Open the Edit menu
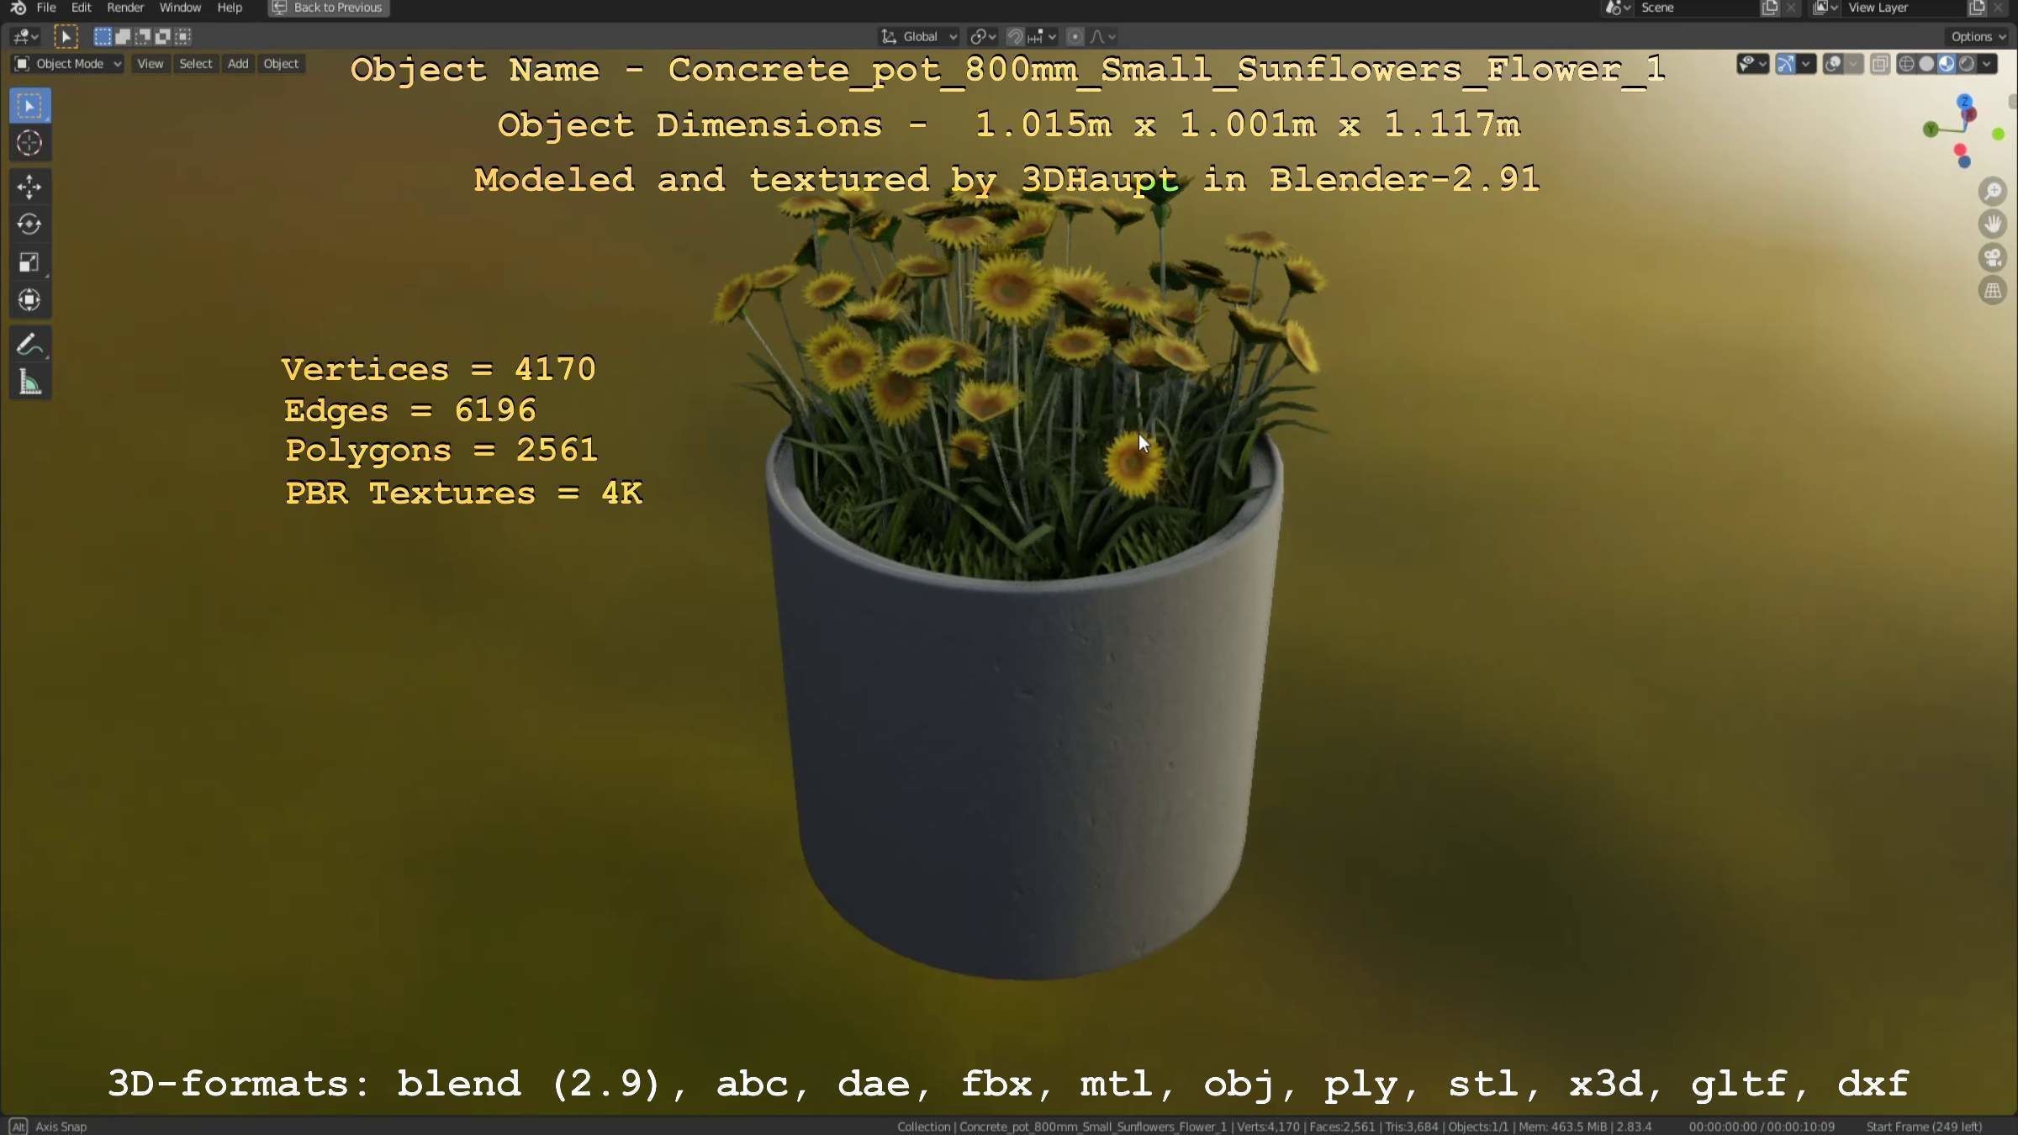Screen dimensions: 2018x1135 coord(81,8)
